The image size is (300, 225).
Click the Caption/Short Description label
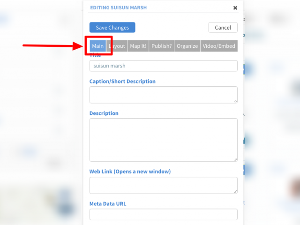122,82
